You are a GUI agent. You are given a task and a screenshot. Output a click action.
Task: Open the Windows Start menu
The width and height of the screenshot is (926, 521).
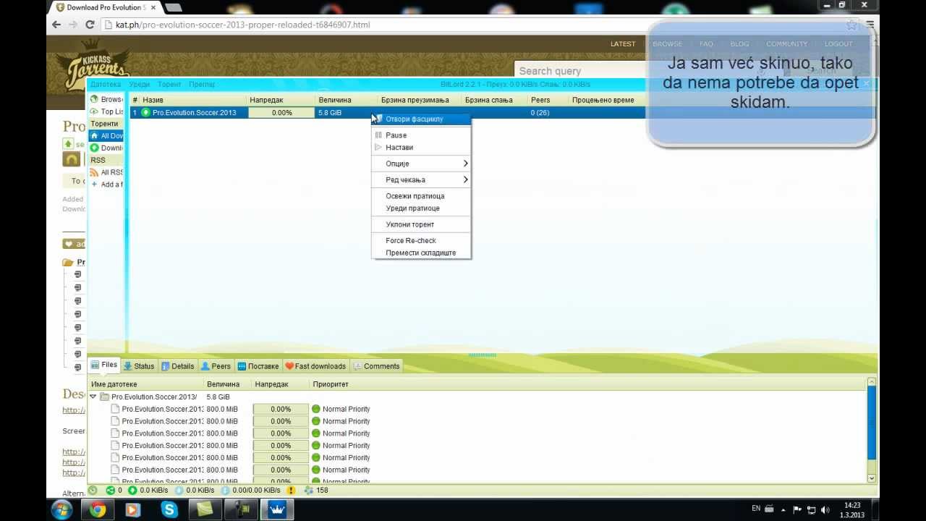pyautogui.click(x=62, y=509)
